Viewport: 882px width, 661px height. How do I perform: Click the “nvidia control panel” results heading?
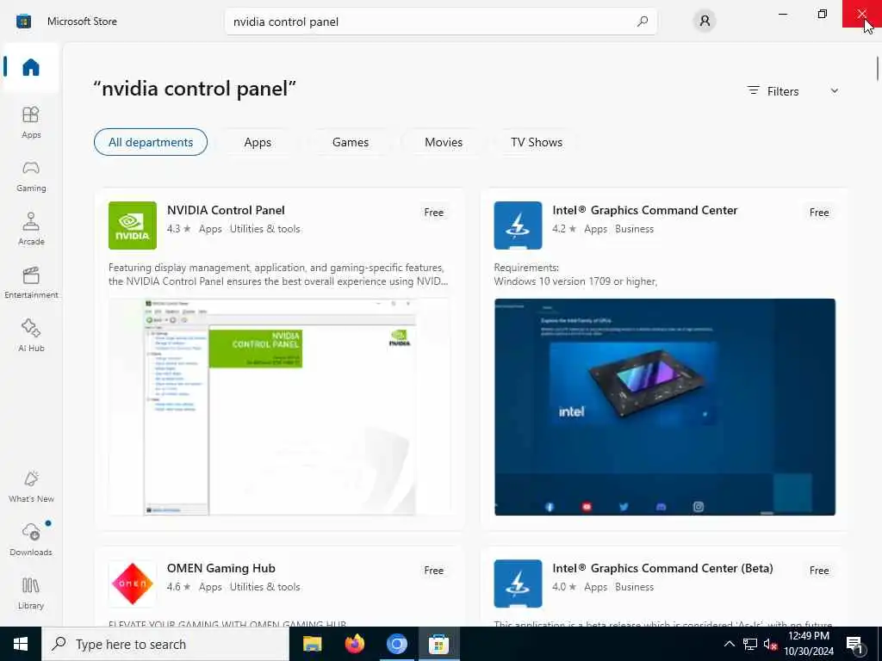(195, 89)
